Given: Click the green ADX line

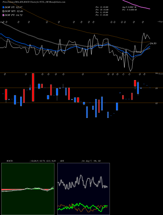Looking at the screenshot, I should [x=82, y=207].
